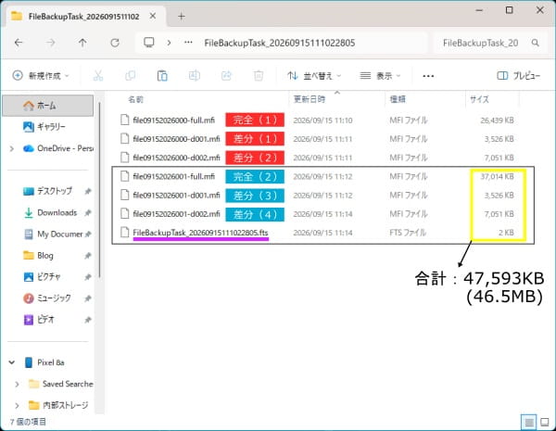Close the FileBackupTask tab
Image resolution: width=556 pixels, height=431 pixels.
tap(153, 16)
